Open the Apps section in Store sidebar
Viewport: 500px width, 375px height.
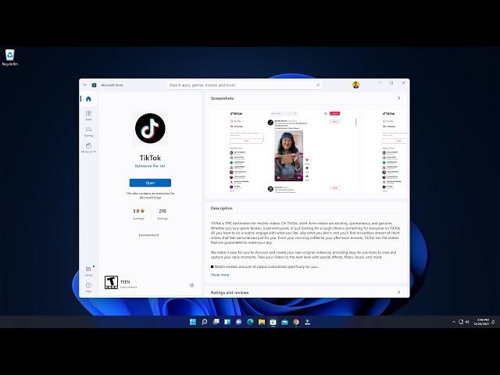(88, 115)
